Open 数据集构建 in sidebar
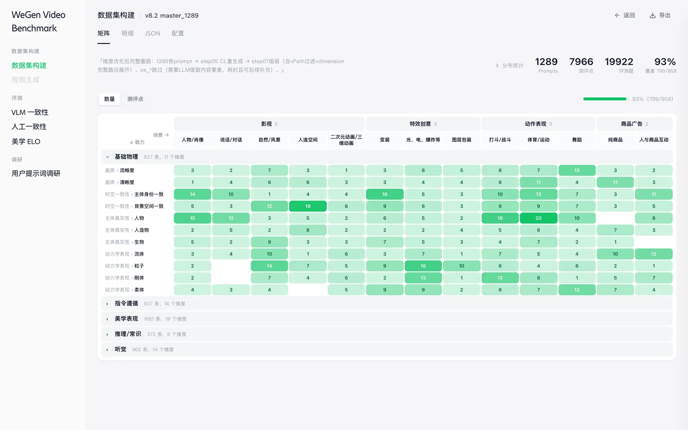Image resolution: width=688 pixels, height=430 pixels. [29, 65]
